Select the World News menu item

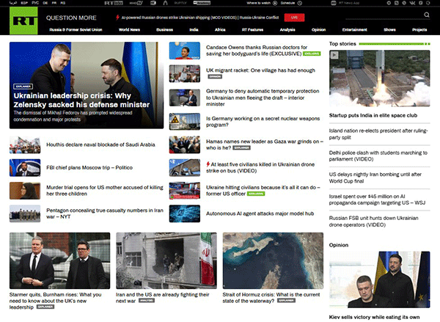[129, 30]
